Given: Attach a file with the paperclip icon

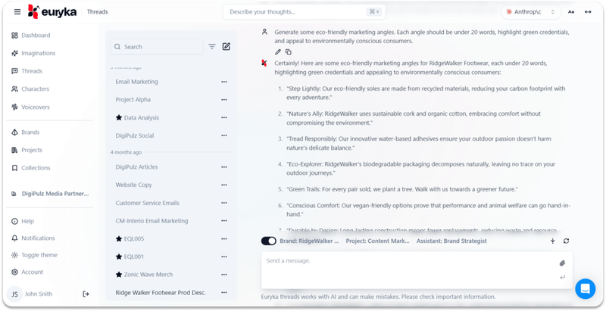Looking at the screenshot, I should [562, 263].
